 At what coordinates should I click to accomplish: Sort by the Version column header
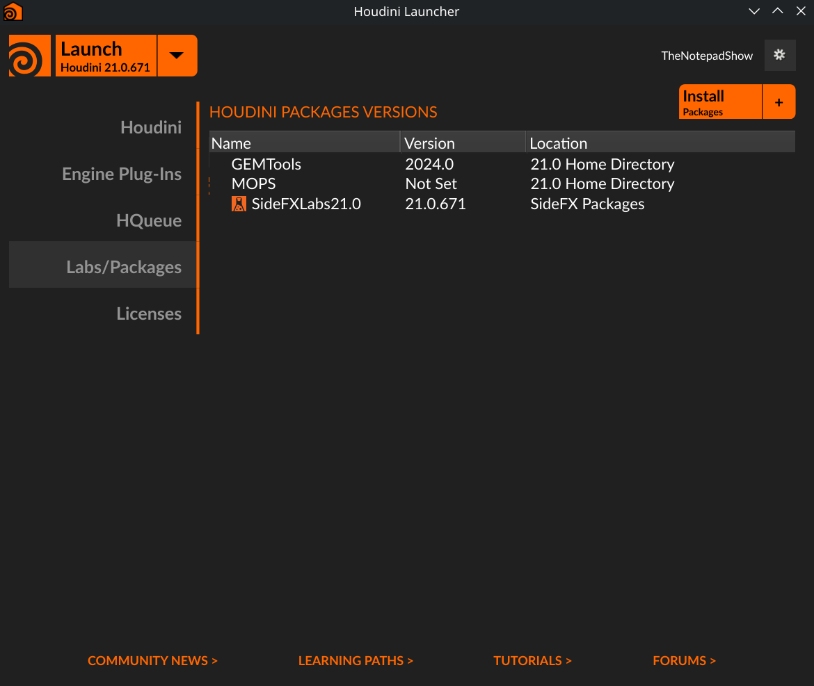pyautogui.click(x=463, y=142)
